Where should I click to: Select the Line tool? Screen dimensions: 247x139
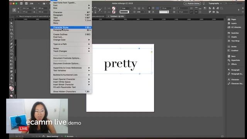(x=12, y=40)
